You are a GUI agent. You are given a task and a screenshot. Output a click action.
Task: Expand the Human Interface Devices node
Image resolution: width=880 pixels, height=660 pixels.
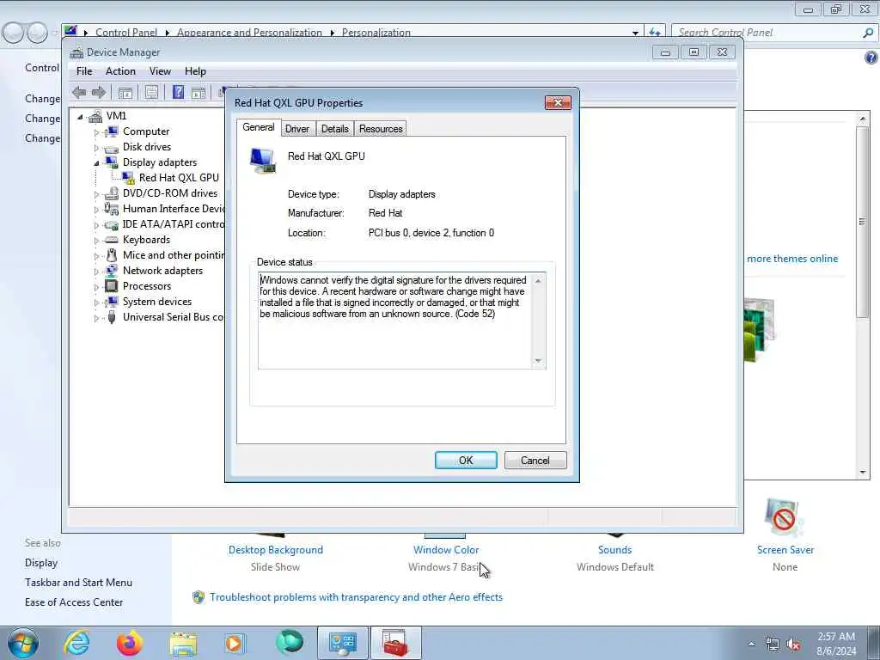click(96, 210)
